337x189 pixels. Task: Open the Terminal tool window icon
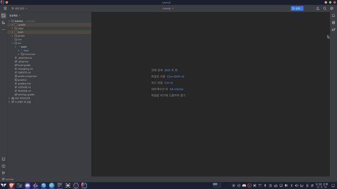pyautogui.click(x=4, y=159)
